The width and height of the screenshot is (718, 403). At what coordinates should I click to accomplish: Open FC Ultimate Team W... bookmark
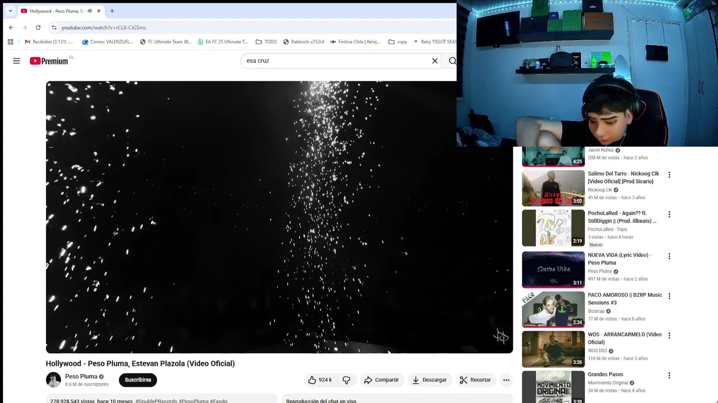coord(165,41)
